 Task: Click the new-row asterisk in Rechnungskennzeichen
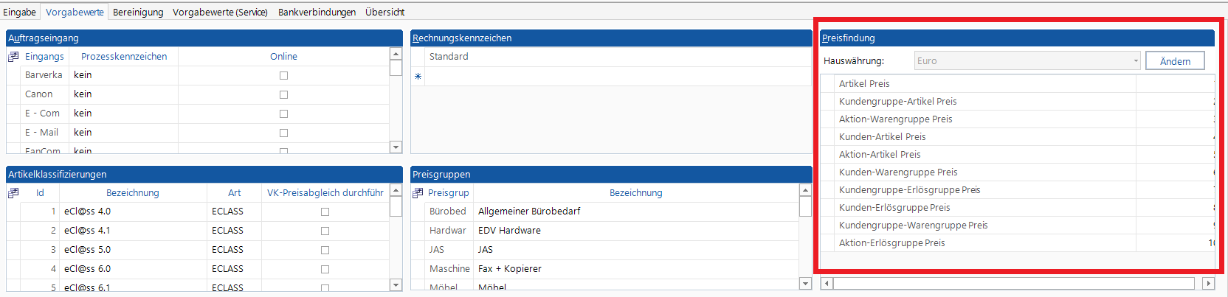(418, 77)
